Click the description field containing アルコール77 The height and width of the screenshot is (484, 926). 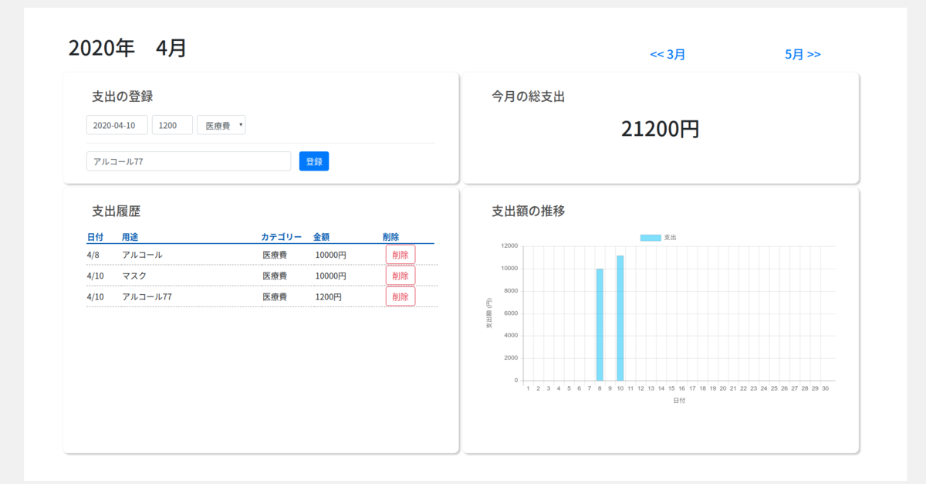point(188,161)
